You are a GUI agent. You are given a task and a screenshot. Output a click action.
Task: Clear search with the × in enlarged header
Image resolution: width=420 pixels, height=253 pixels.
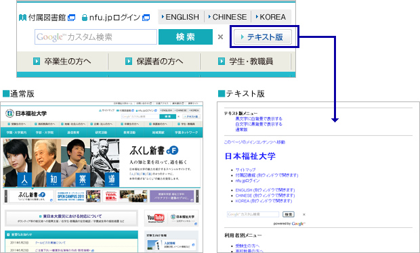(220, 37)
